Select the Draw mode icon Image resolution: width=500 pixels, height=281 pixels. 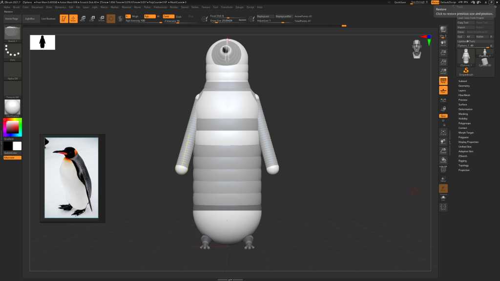73,19
